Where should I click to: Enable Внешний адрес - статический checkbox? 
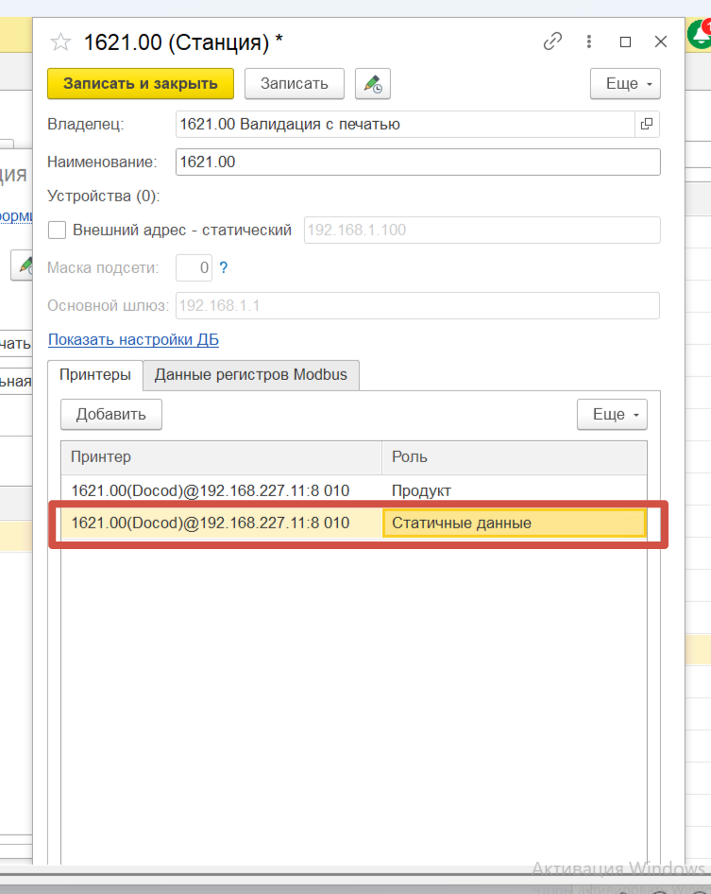click(58, 230)
